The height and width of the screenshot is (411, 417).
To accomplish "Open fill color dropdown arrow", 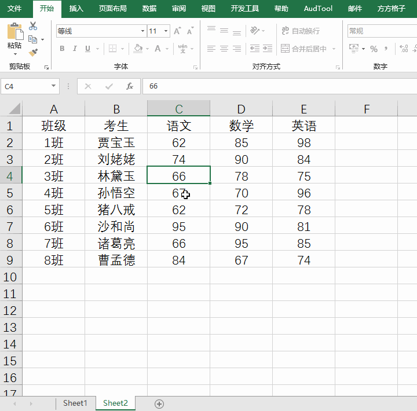I will click(x=147, y=49).
